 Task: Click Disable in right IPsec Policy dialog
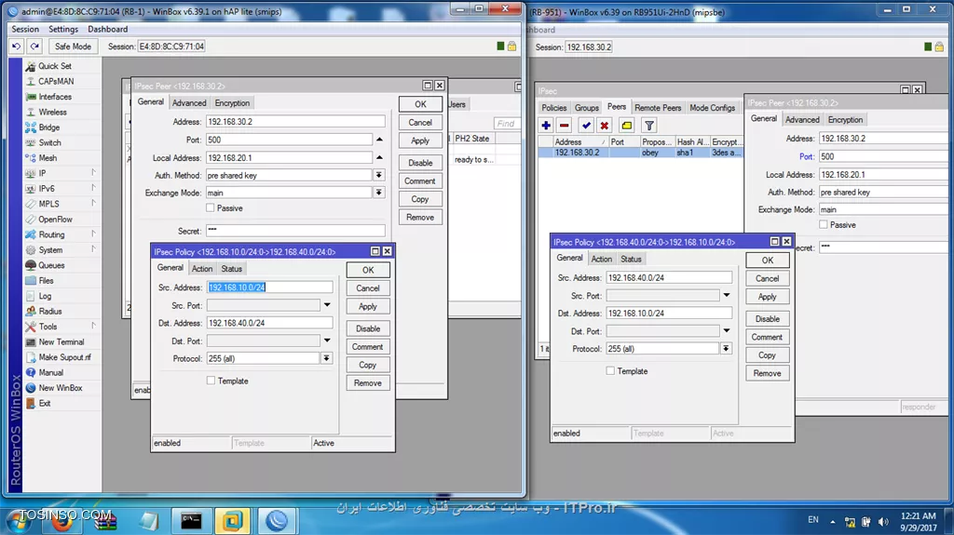[768, 318]
